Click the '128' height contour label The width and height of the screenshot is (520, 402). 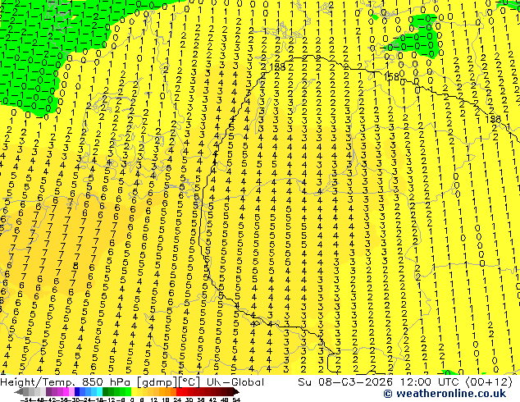tap(277, 67)
